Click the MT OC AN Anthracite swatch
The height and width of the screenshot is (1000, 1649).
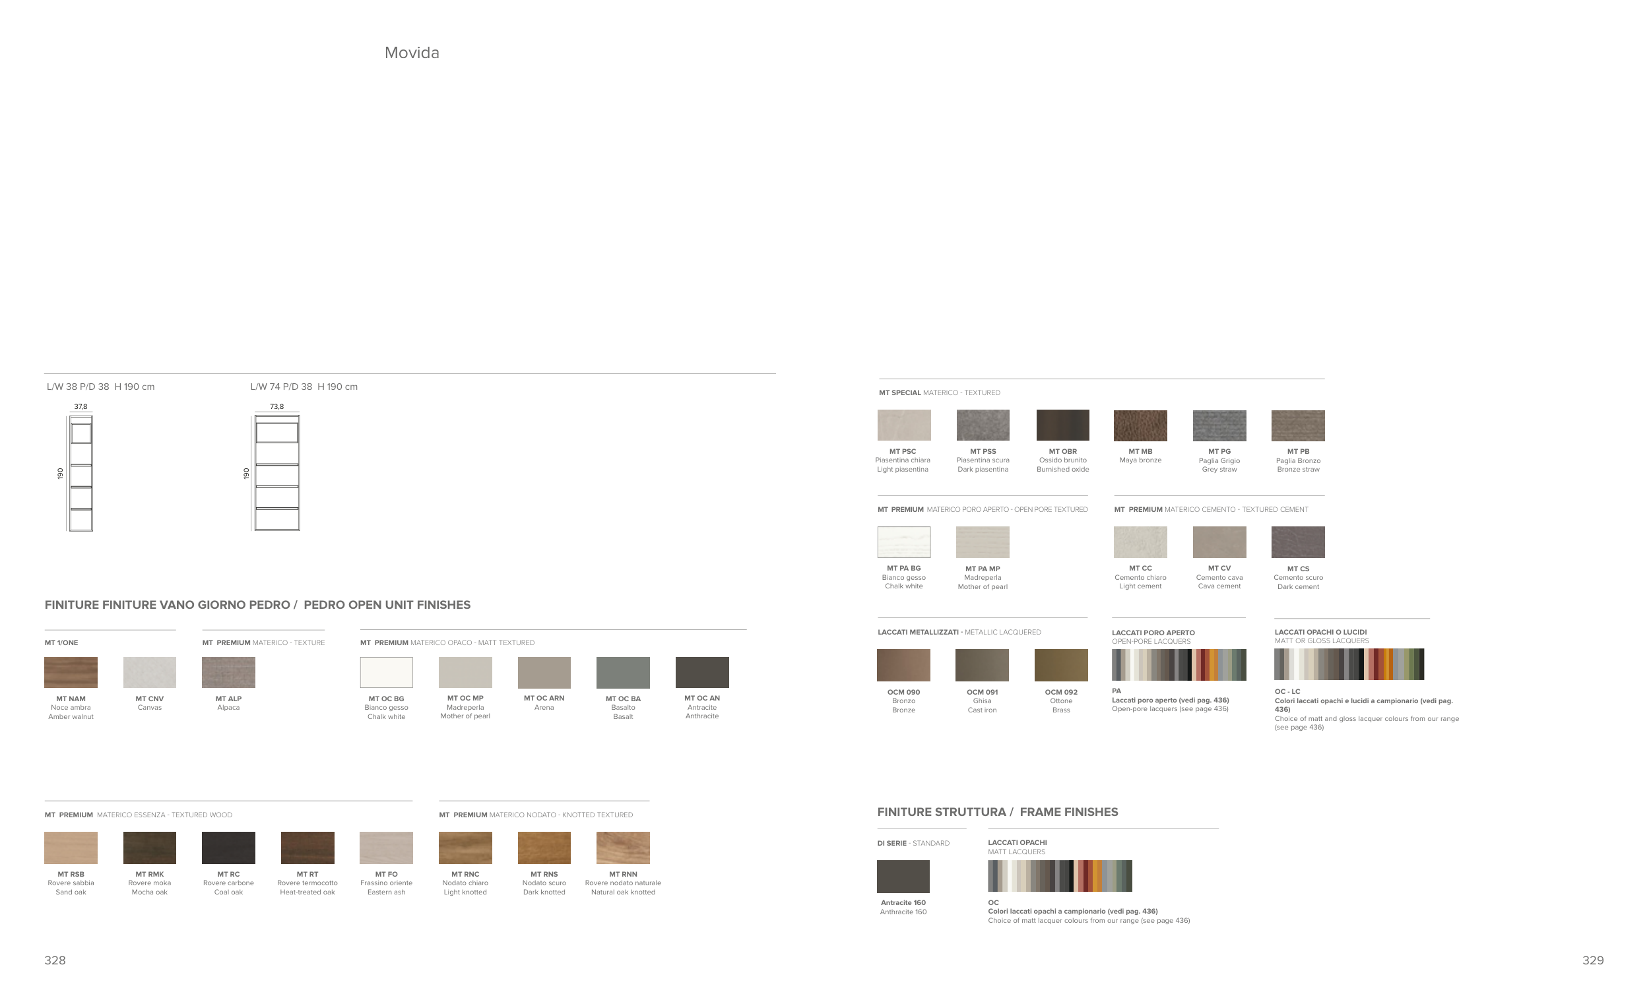click(x=702, y=672)
